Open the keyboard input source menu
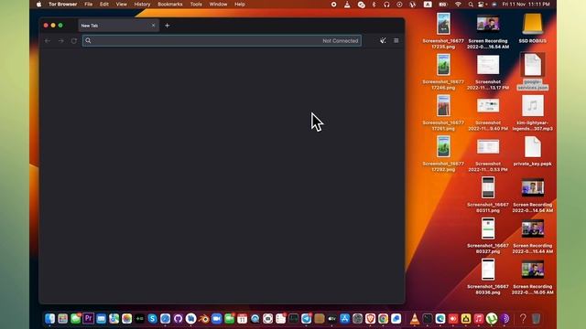This screenshot has height=329, width=586. (428, 4)
